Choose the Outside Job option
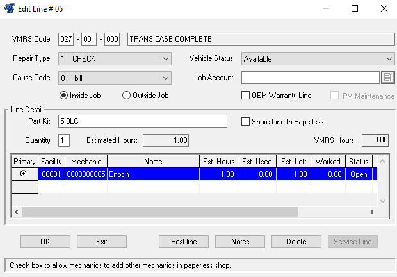The width and height of the screenshot is (397, 277). point(127,96)
